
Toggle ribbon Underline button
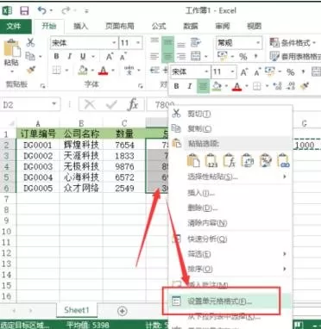[83, 57]
